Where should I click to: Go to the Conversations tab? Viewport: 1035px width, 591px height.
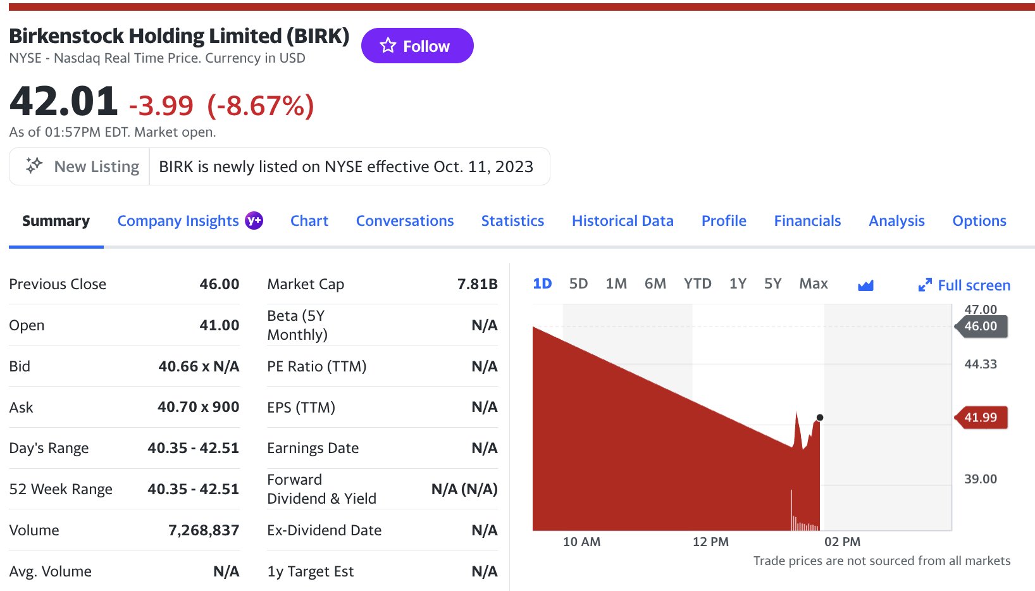tap(405, 221)
